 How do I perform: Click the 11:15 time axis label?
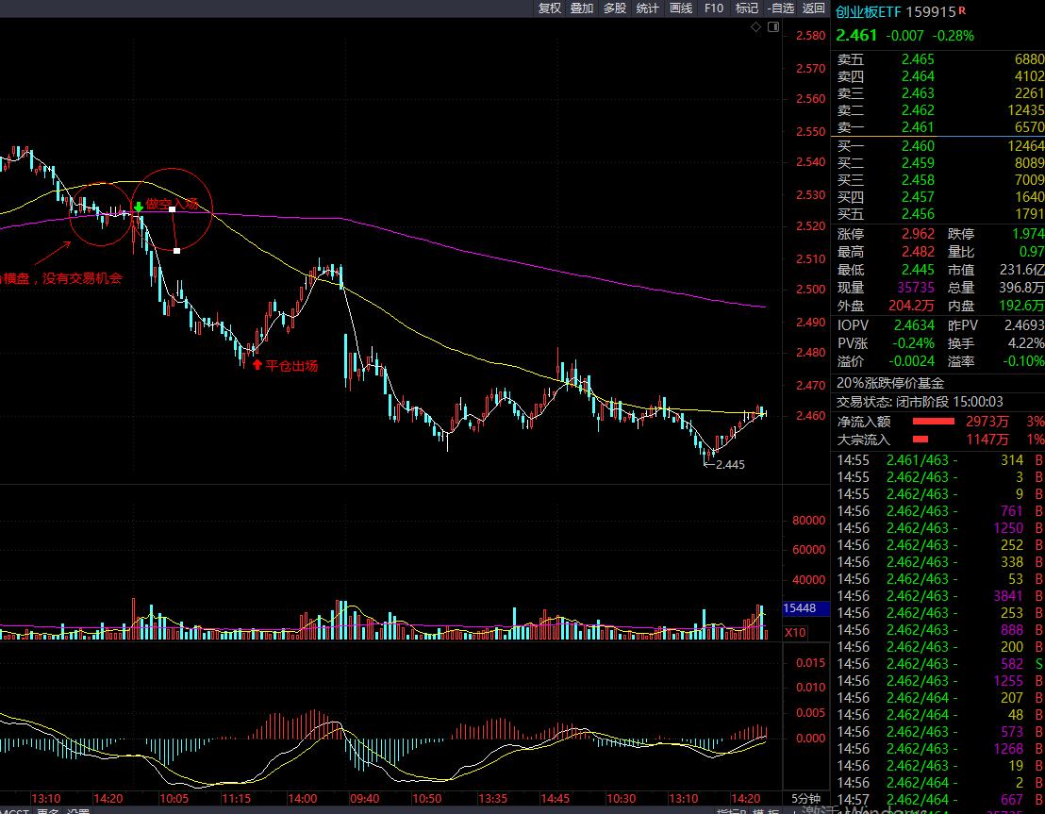click(x=236, y=799)
